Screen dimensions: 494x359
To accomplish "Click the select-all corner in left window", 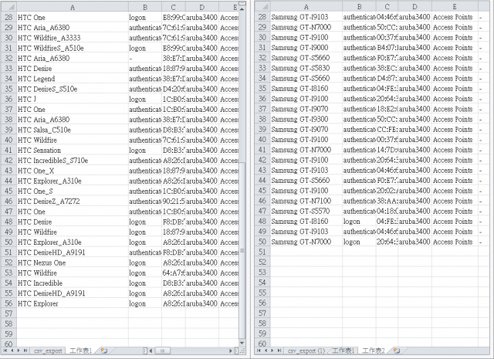I will pyautogui.click(x=8, y=7).
